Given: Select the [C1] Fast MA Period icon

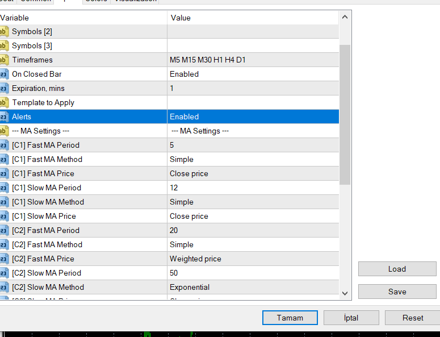Looking at the screenshot, I should 4,145.
